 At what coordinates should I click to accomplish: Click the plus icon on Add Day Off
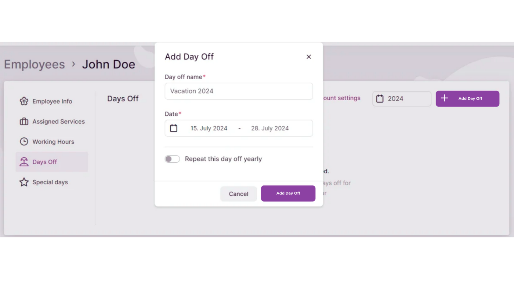coord(444,98)
